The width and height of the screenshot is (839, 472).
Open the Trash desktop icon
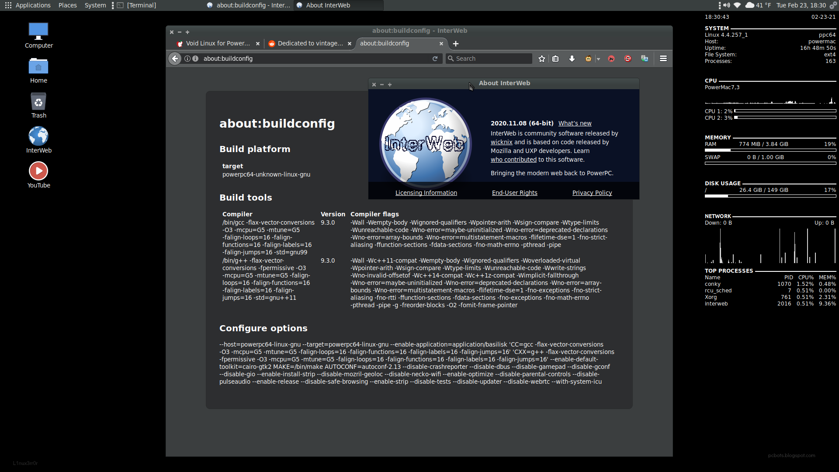pos(38,106)
